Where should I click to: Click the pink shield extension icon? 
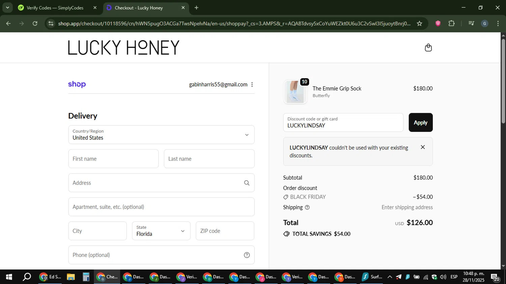(438, 23)
